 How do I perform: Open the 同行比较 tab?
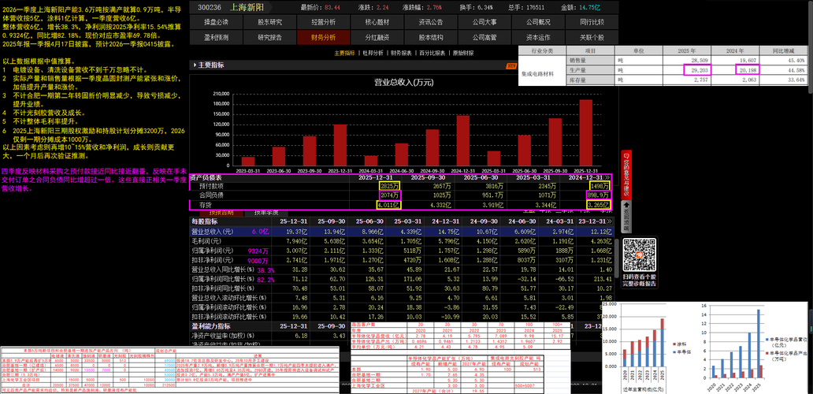(x=592, y=22)
